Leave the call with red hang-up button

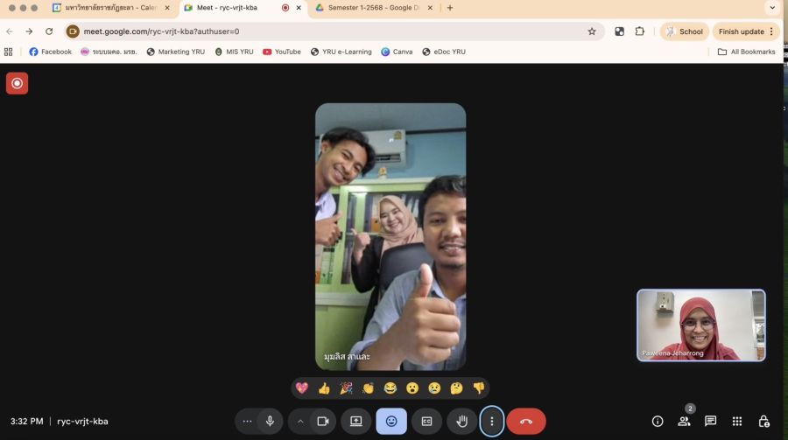point(526,421)
